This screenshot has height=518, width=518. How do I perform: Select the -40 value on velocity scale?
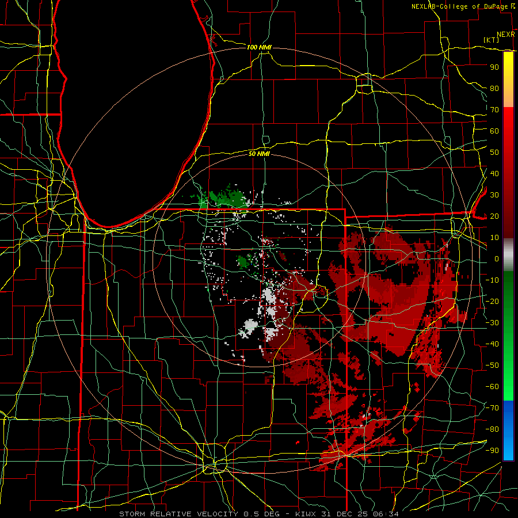click(x=492, y=344)
